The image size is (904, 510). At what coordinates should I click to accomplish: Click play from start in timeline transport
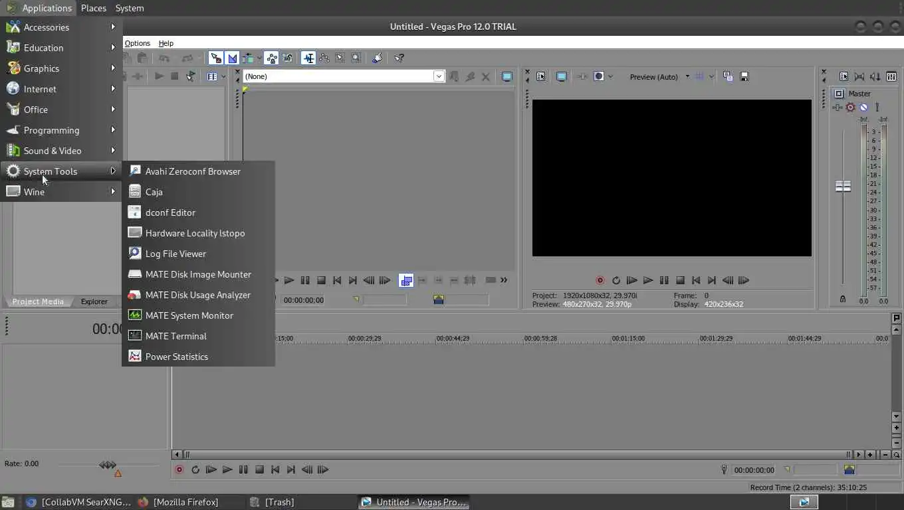point(211,469)
